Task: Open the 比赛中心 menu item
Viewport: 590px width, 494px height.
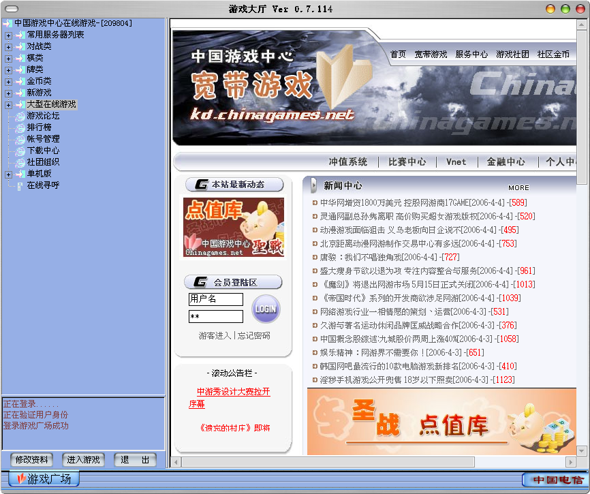Action: click(407, 161)
